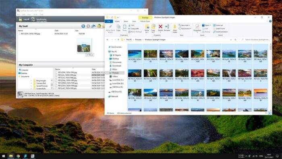Switch to the Share ribbon tab
This screenshot has height=159, width=282.
click(126, 21)
